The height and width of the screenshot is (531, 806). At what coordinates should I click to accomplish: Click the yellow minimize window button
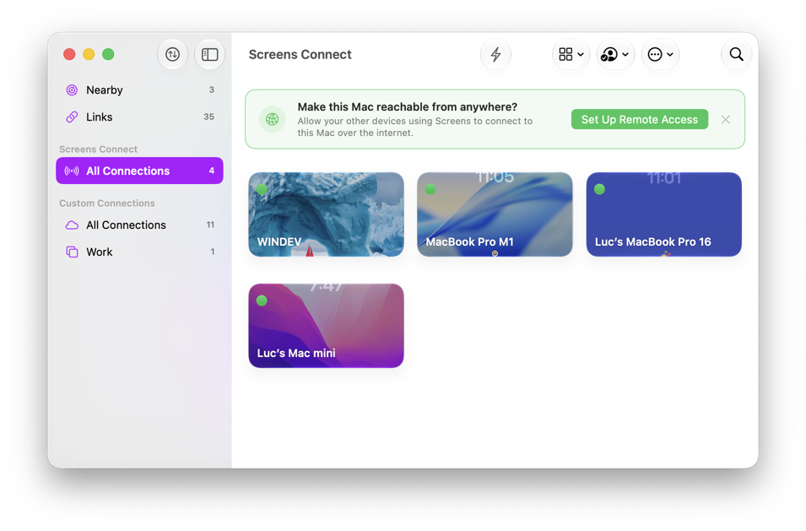coord(89,54)
